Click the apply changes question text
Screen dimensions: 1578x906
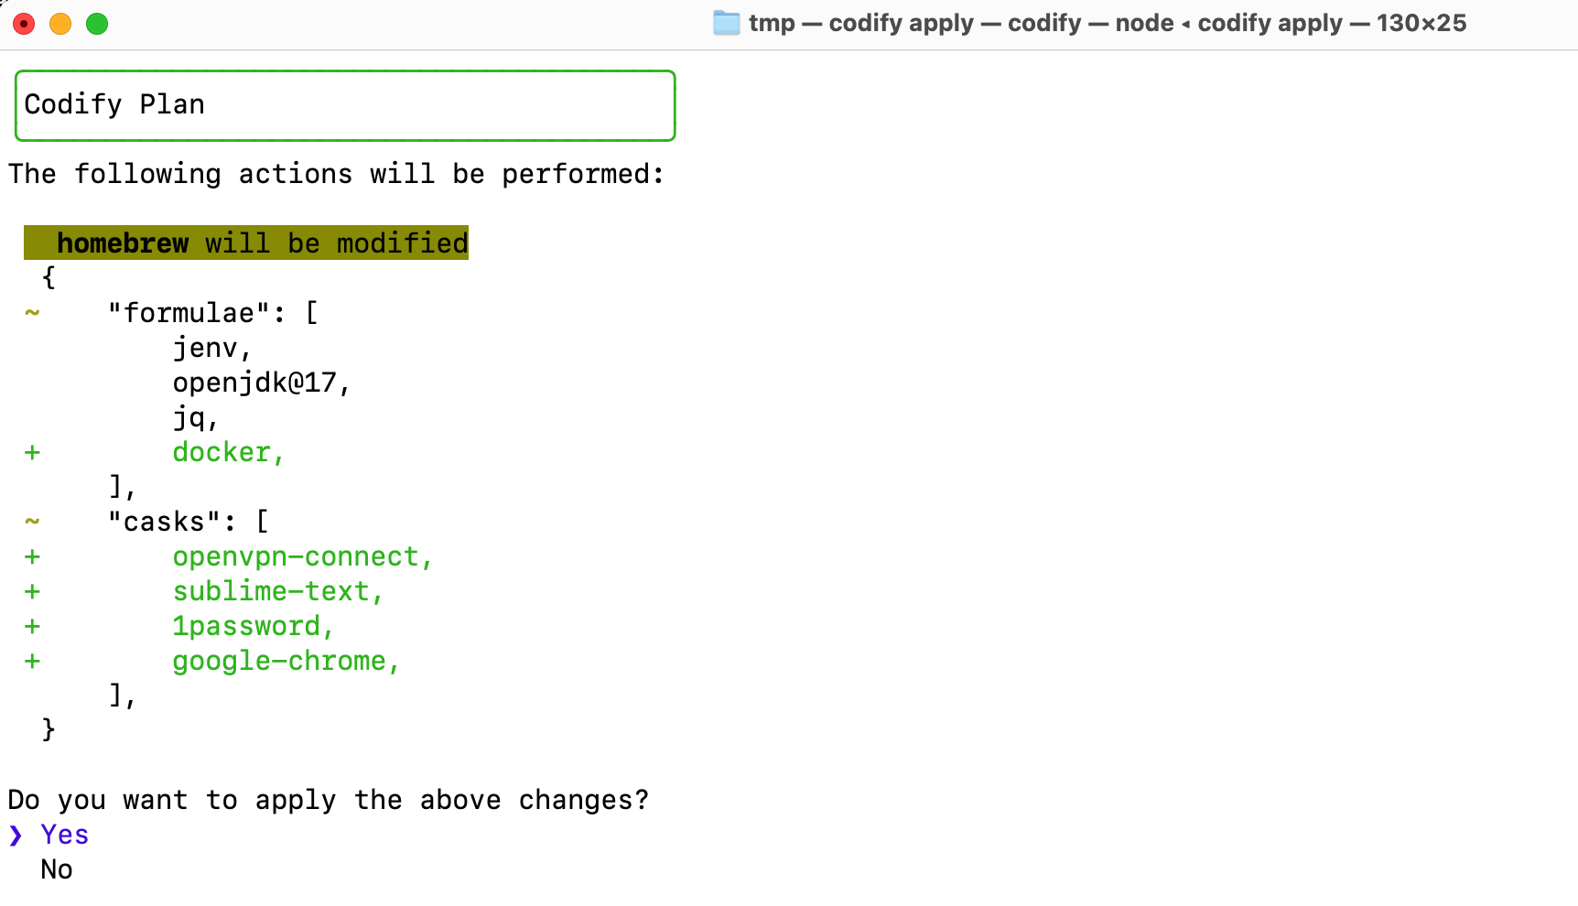click(328, 799)
